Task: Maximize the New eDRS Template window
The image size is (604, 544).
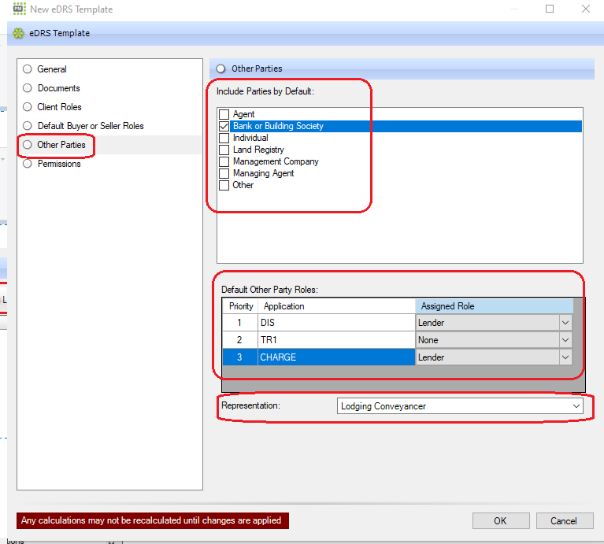Action: click(x=550, y=9)
